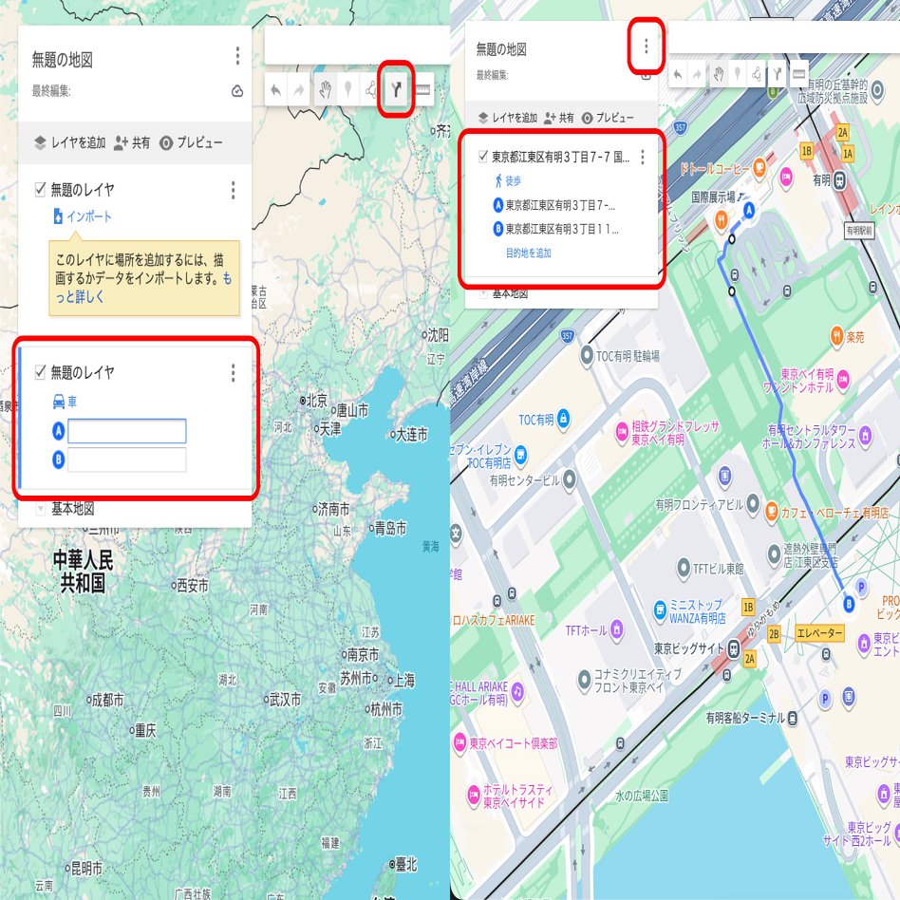The height and width of the screenshot is (900, 900).
Task: Click route end marker B on right map
Action: click(x=849, y=603)
